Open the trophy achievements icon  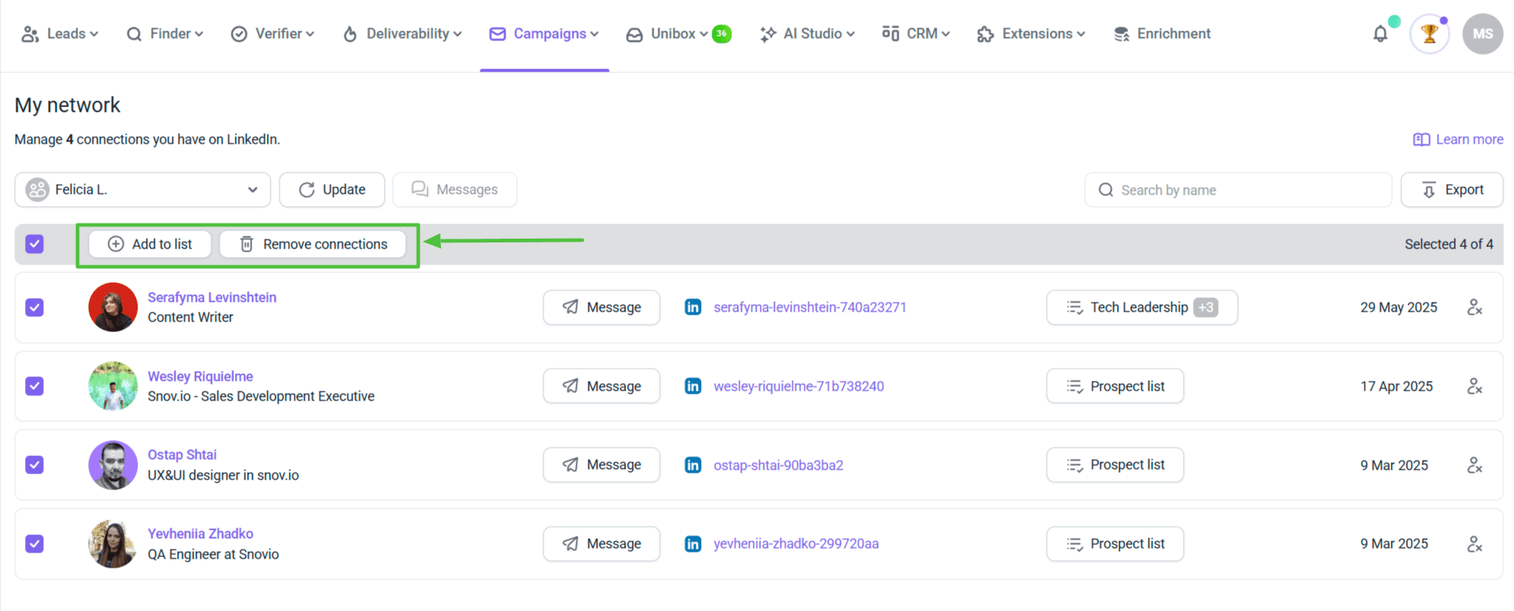click(1429, 34)
